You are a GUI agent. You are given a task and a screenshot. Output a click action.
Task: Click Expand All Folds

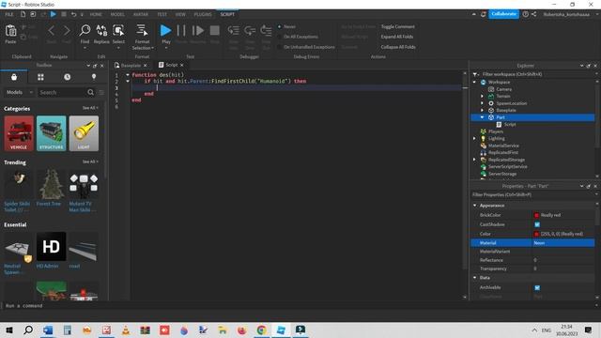point(397,37)
